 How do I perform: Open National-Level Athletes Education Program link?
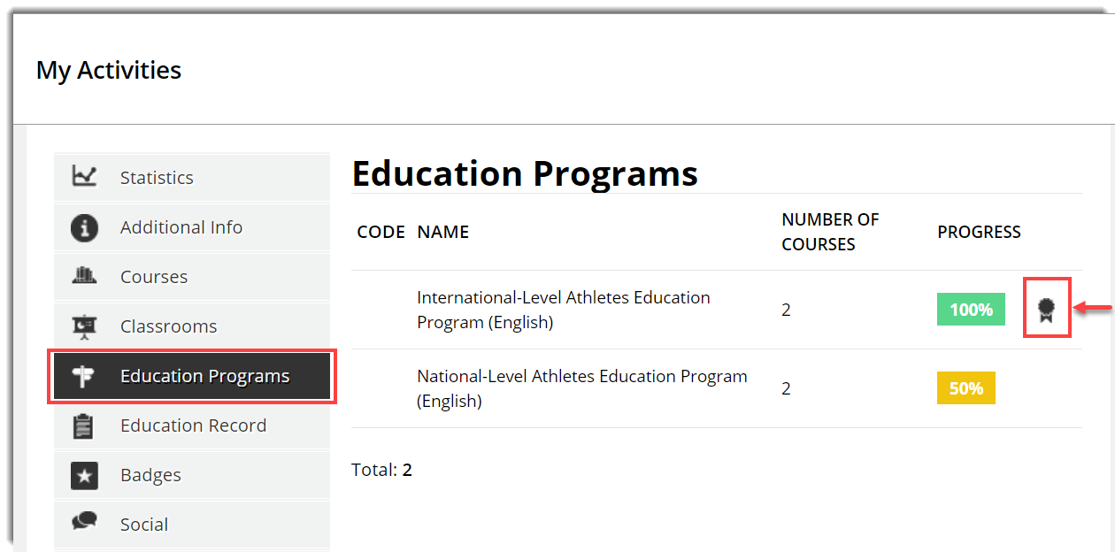pyautogui.click(x=582, y=388)
